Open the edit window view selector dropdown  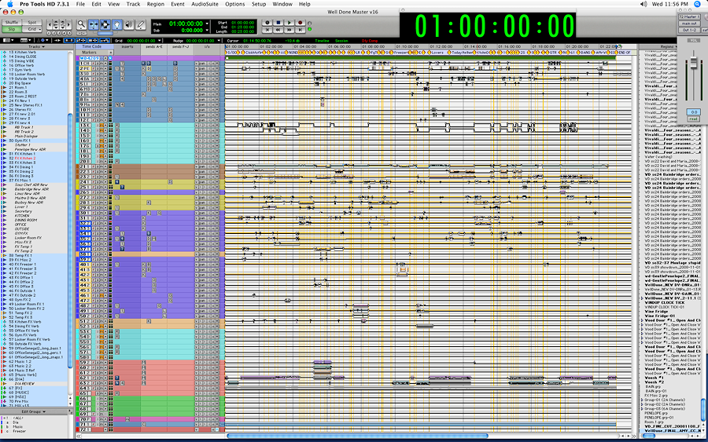pos(9,40)
